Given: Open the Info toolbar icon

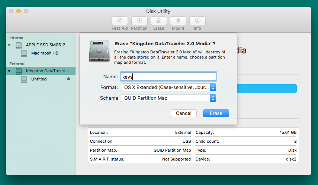Looking at the screenshot, I should pos(197,21).
